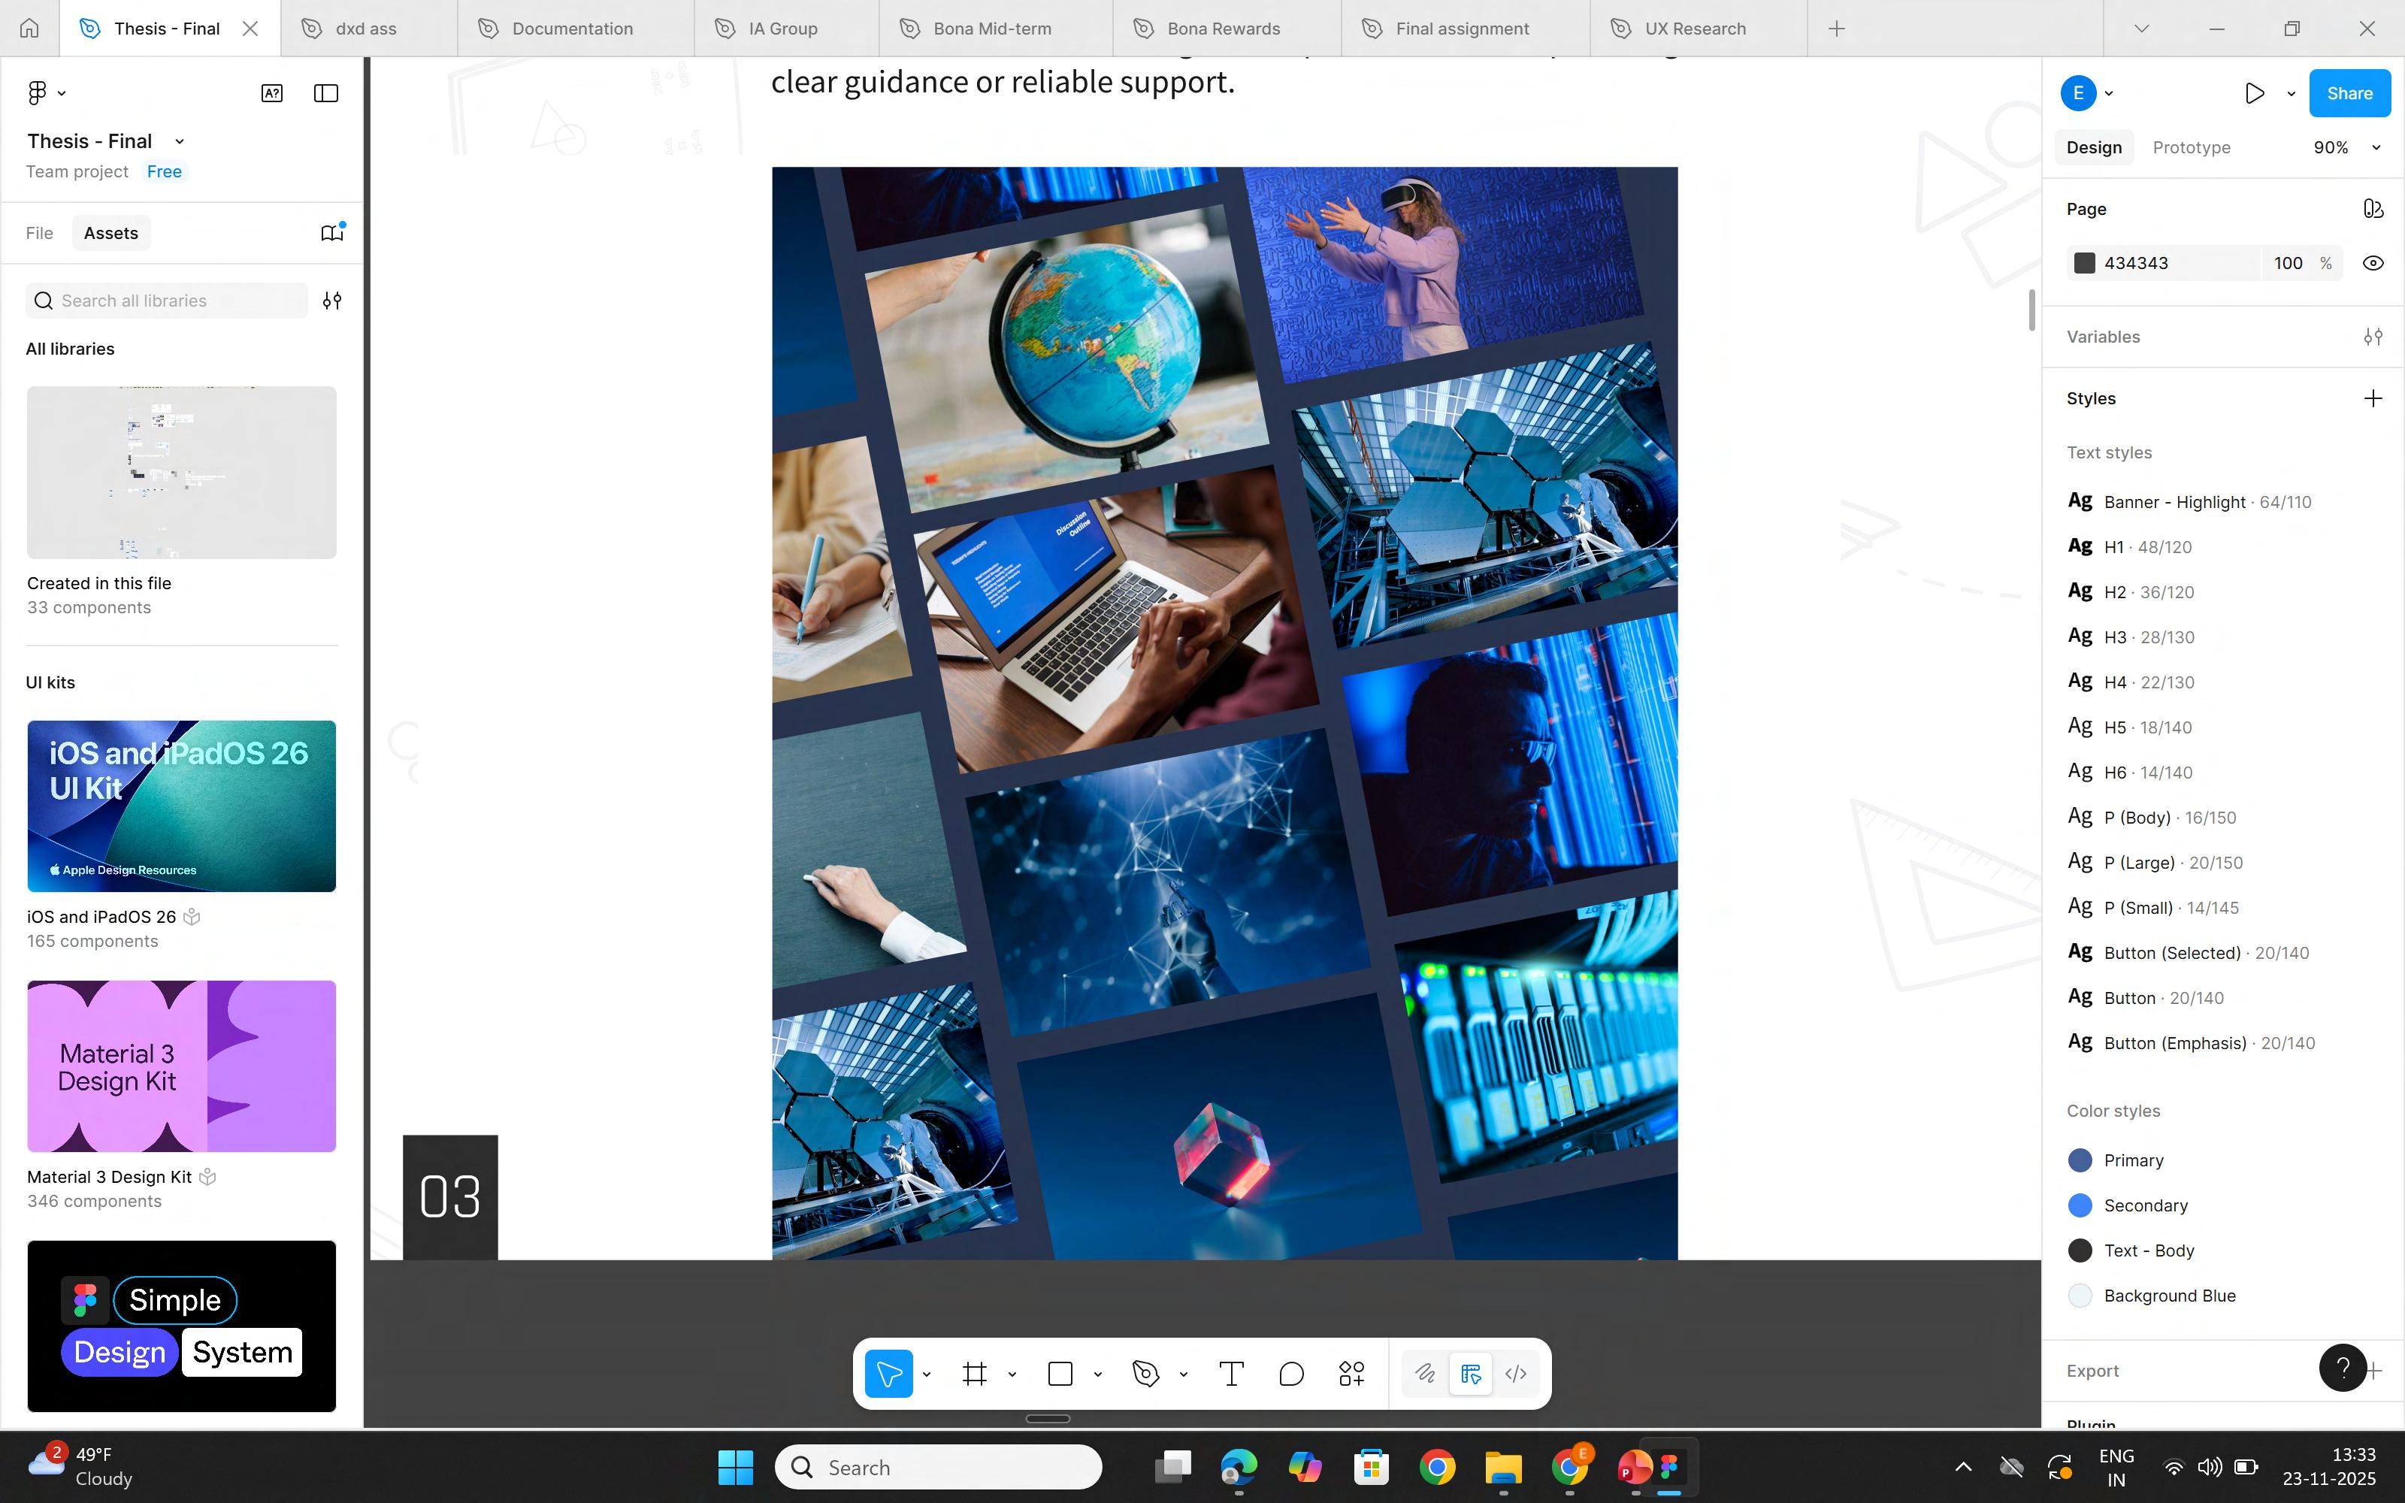This screenshot has height=1503, width=2405.
Task: Select the Rectangle shape tool
Action: [x=1060, y=1374]
